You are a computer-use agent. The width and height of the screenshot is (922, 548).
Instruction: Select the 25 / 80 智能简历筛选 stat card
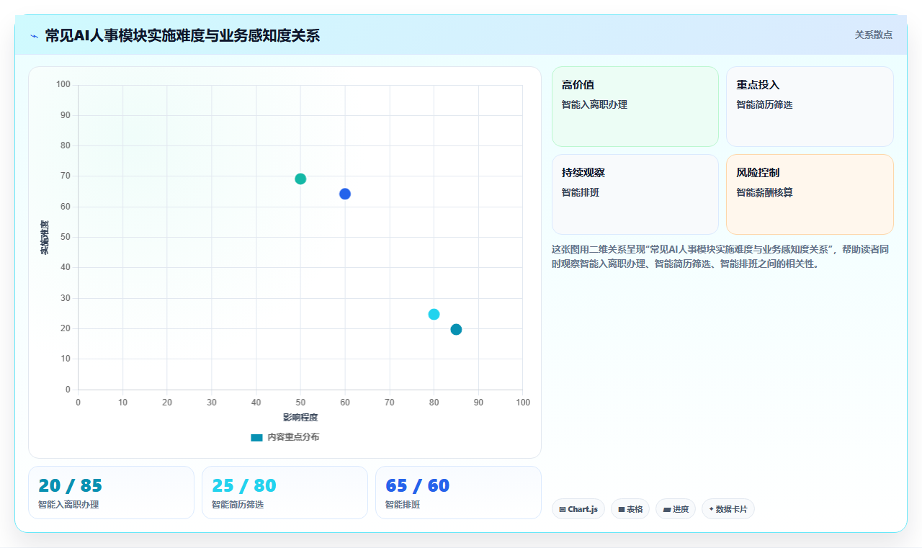[285, 493]
